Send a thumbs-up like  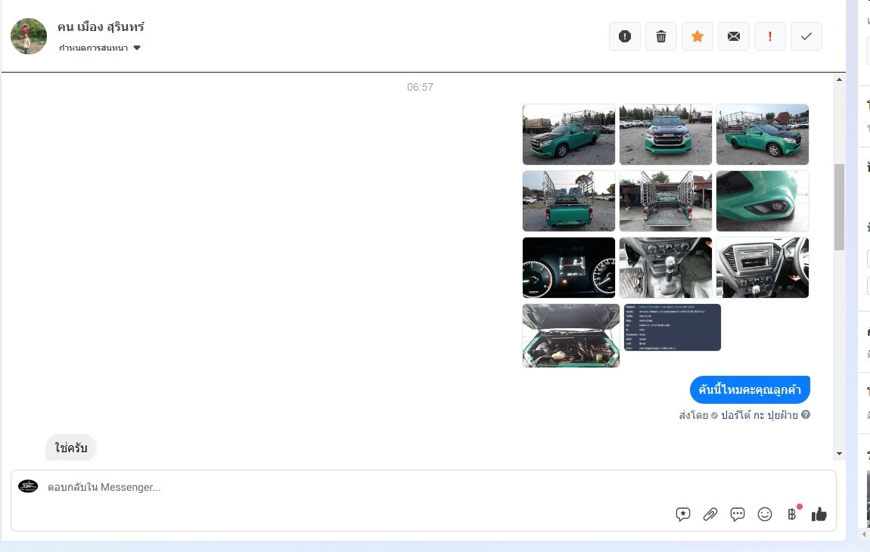819,514
